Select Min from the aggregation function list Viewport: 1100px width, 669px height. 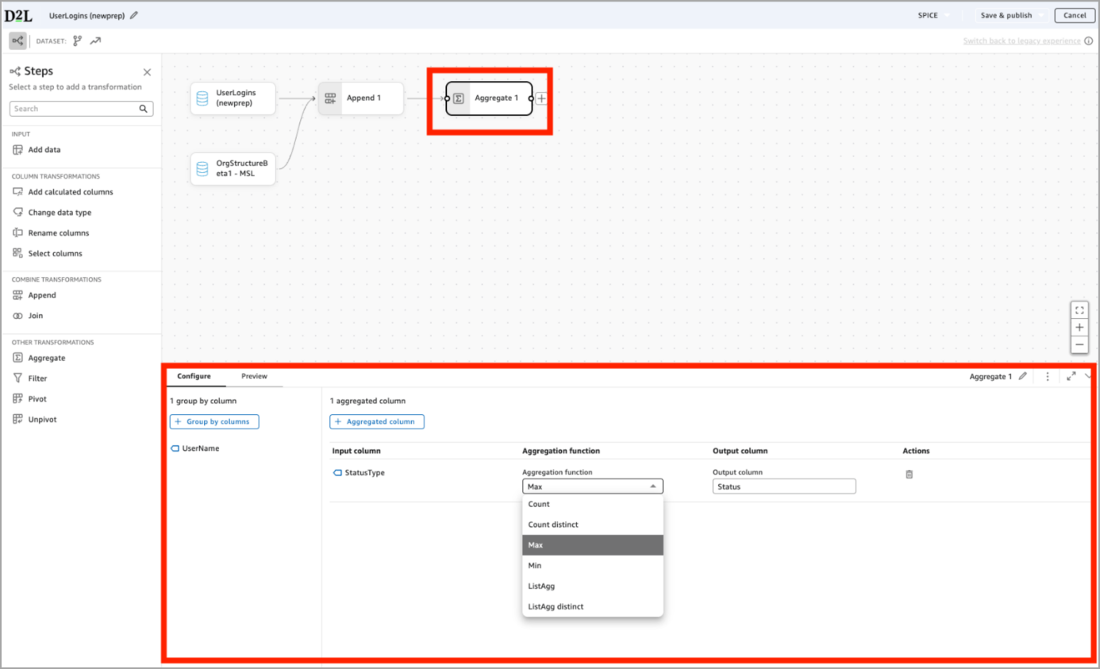click(535, 565)
